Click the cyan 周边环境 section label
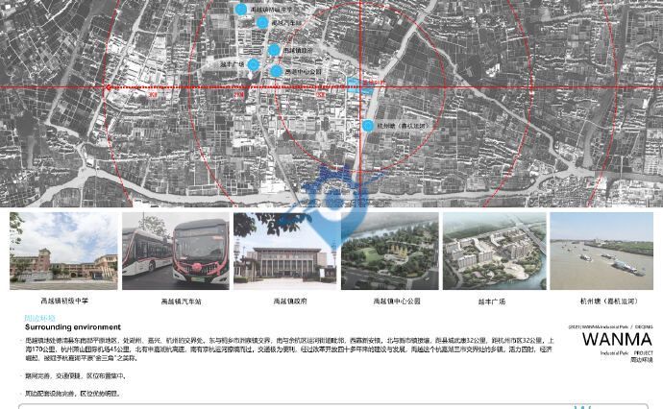Image resolution: width=663 pixels, height=409 pixels. point(40,318)
